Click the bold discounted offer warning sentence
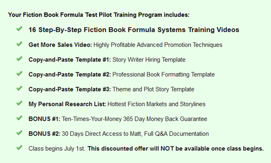Screen dimensions: 271x163 tap(175, 149)
